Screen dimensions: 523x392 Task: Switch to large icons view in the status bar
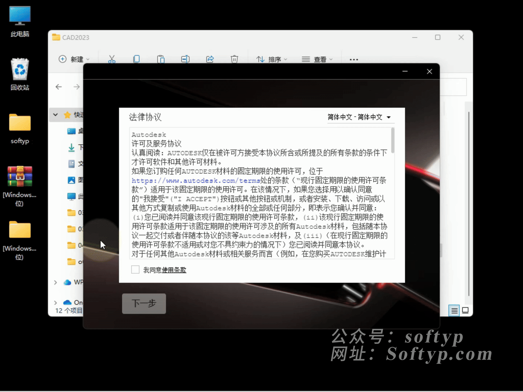[465, 310]
